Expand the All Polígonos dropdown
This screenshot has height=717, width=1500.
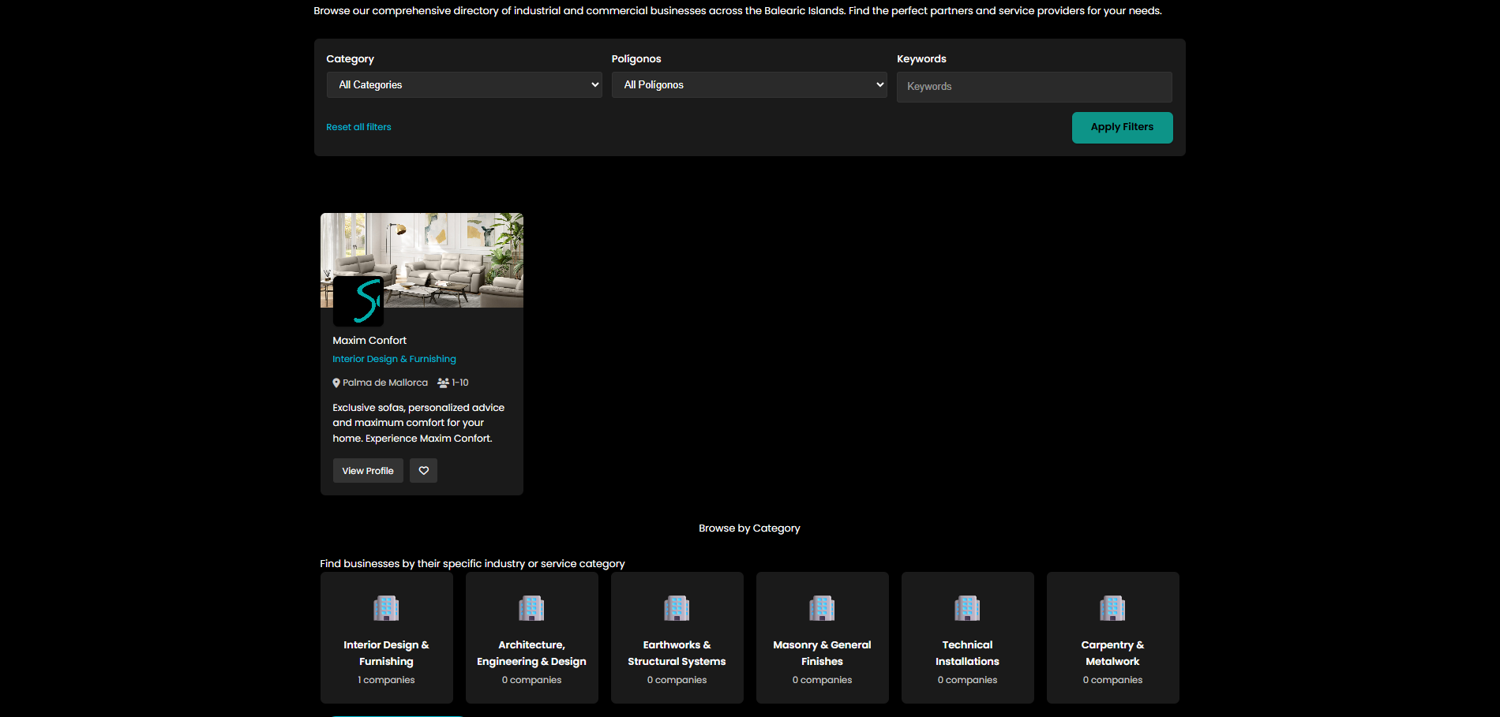(748, 85)
